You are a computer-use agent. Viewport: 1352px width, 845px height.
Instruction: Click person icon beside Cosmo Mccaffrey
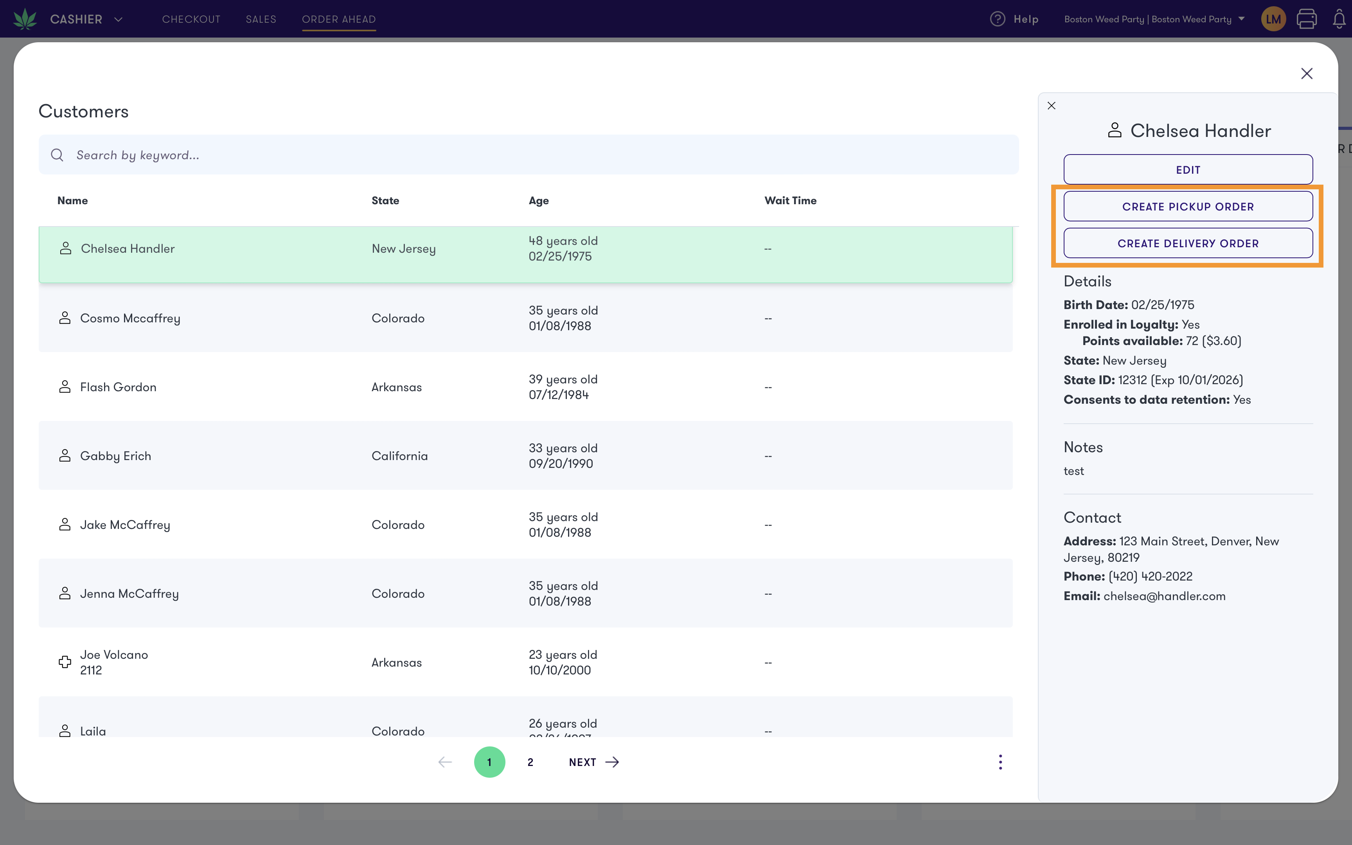(x=65, y=318)
